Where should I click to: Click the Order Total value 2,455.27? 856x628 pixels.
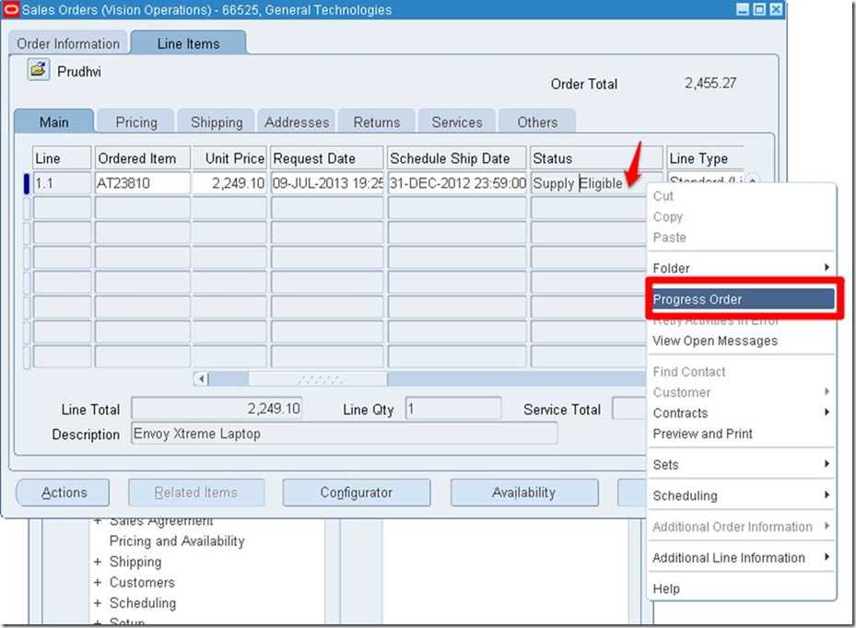[710, 83]
